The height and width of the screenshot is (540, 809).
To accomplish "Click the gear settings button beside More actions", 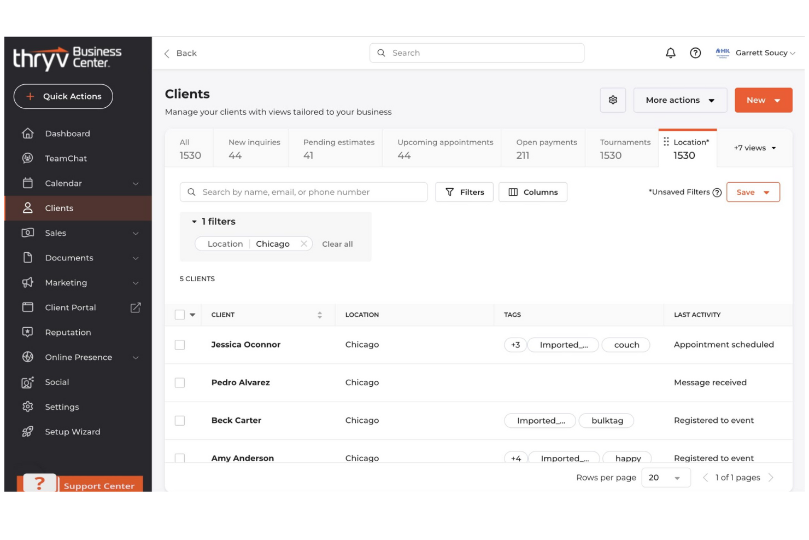I will [613, 100].
